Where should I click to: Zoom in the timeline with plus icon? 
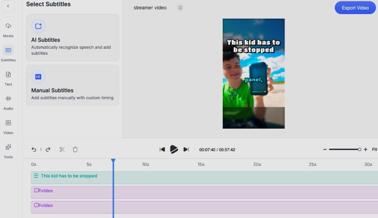pos(366,149)
